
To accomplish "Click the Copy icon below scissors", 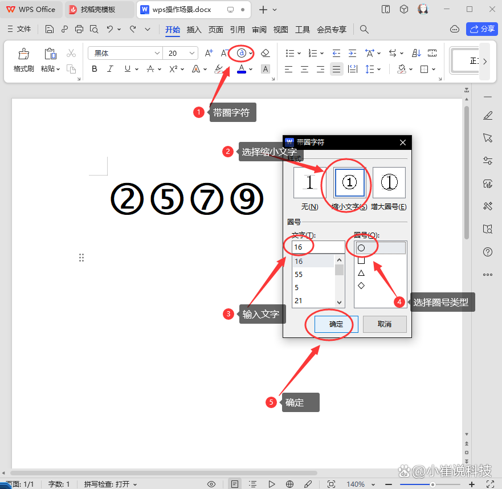I will [x=71, y=69].
